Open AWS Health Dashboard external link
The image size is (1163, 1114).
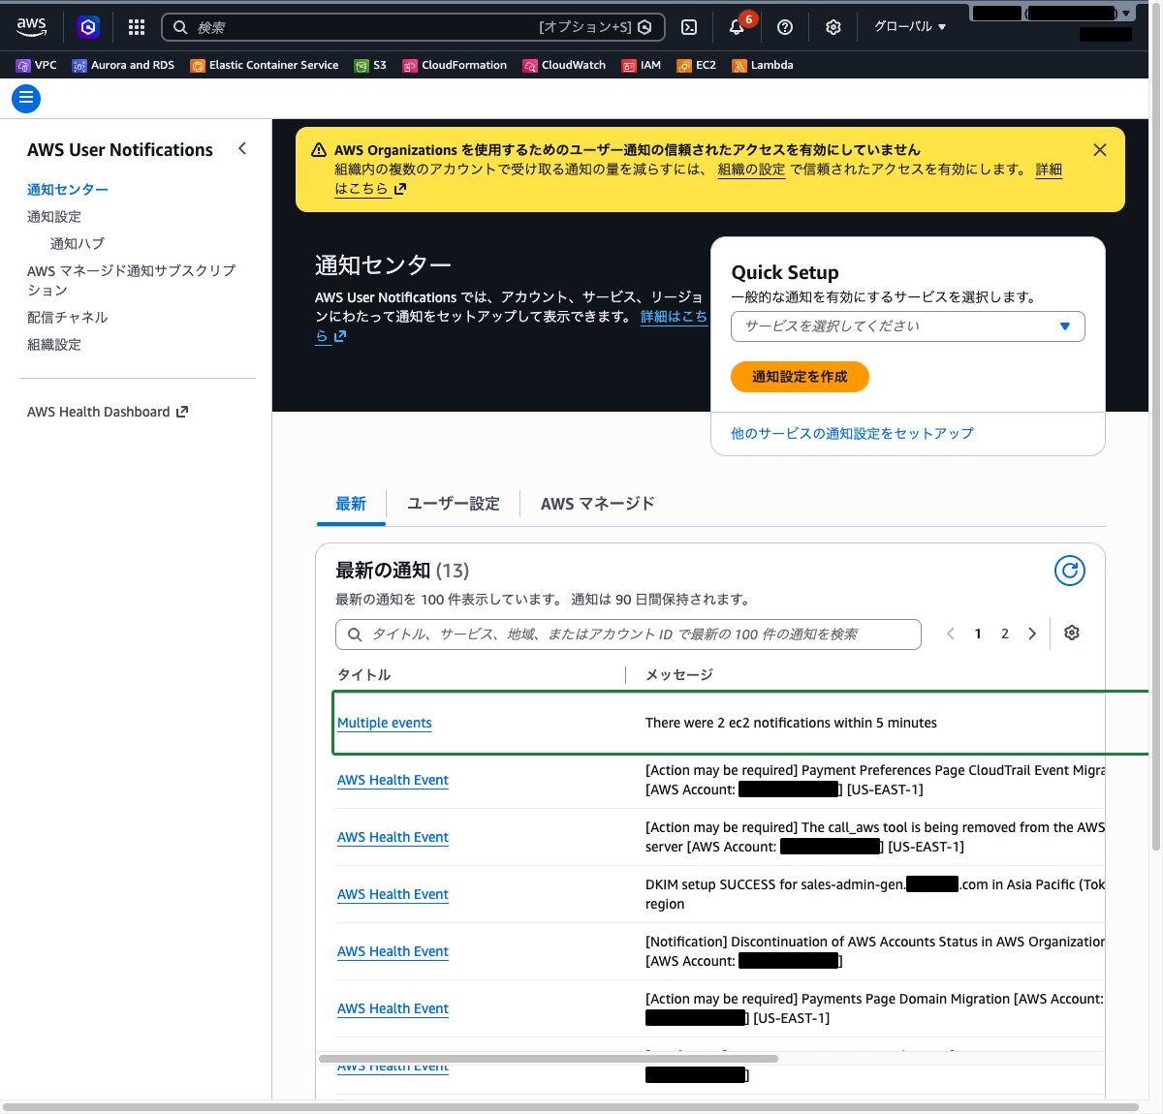[x=108, y=412]
